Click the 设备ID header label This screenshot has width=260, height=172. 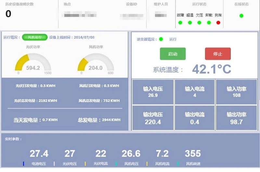click(x=132, y=4)
